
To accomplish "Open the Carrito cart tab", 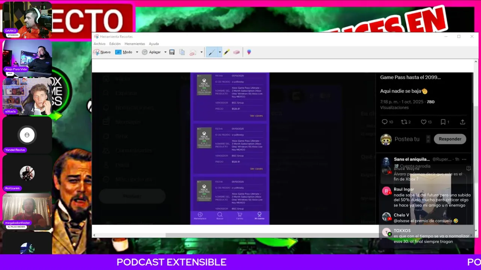I will [239, 216].
